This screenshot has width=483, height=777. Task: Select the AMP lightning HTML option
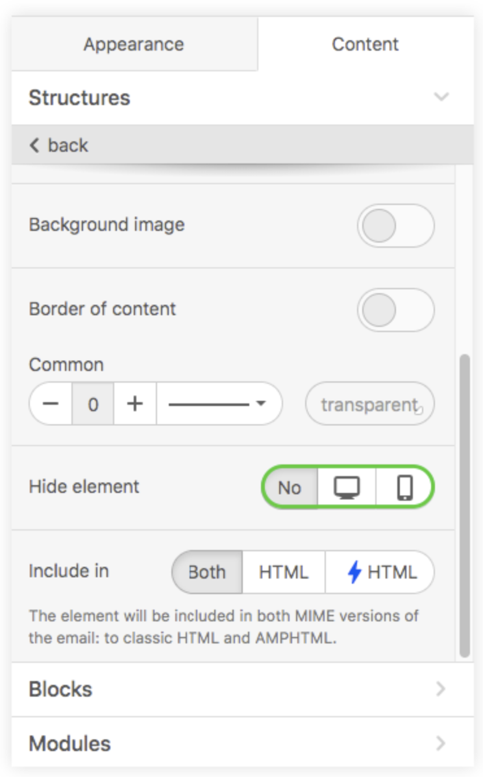(380, 572)
